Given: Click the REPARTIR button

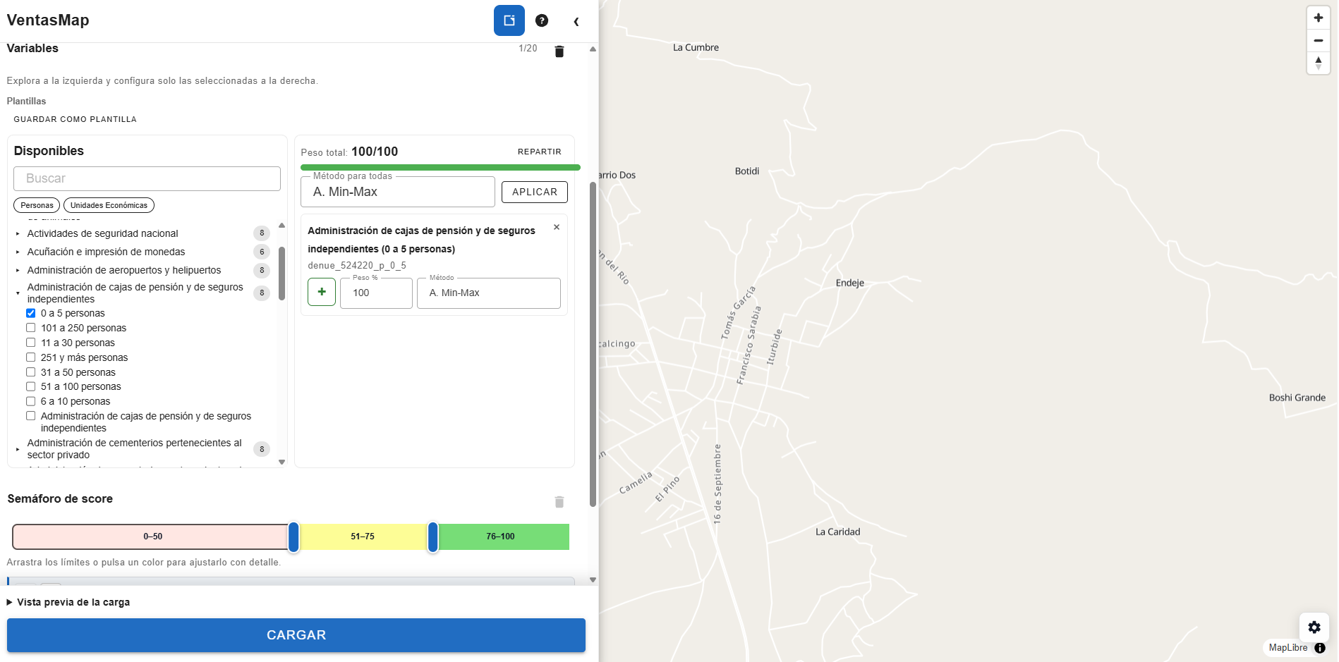Looking at the screenshot, I should pyautogui.click(x=540, y=152).
